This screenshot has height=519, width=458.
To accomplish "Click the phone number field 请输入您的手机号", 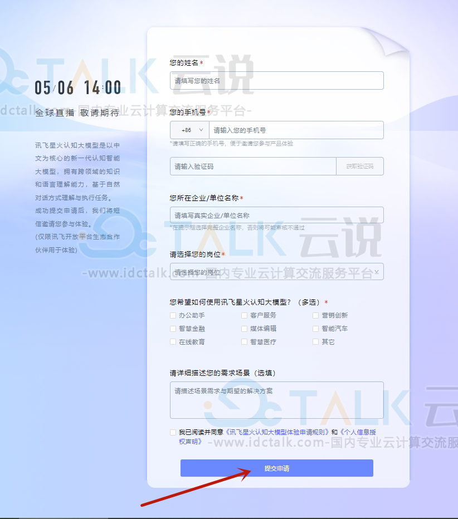I will [296, 130].
